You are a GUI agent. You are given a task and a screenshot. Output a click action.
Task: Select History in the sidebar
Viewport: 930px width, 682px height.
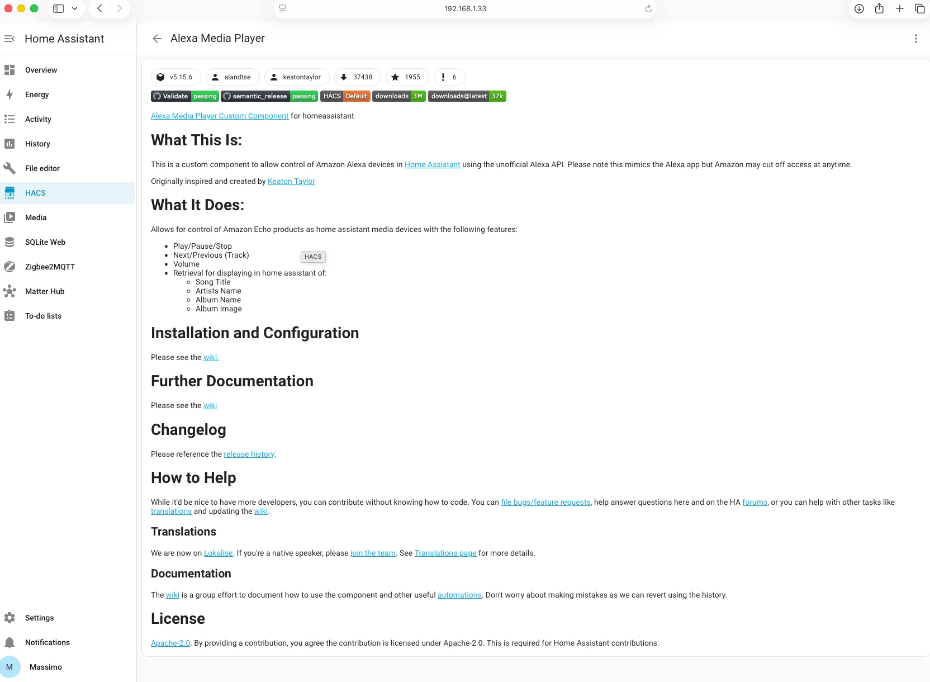[x=67, y=144]
